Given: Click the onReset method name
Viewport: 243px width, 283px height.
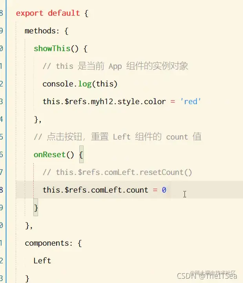Looking at the screenshot, I should point(49,155).
